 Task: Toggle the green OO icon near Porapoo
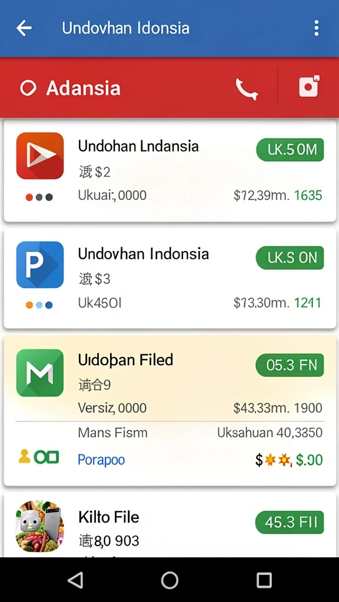point(46,457)
